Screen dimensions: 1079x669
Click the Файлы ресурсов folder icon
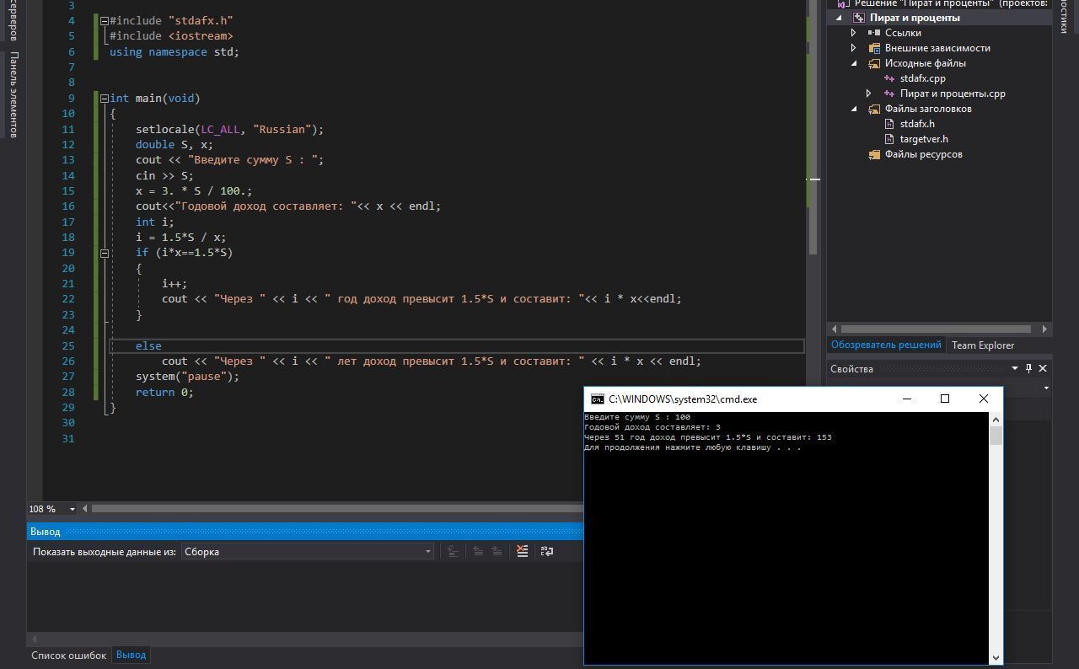click(874, 154)
